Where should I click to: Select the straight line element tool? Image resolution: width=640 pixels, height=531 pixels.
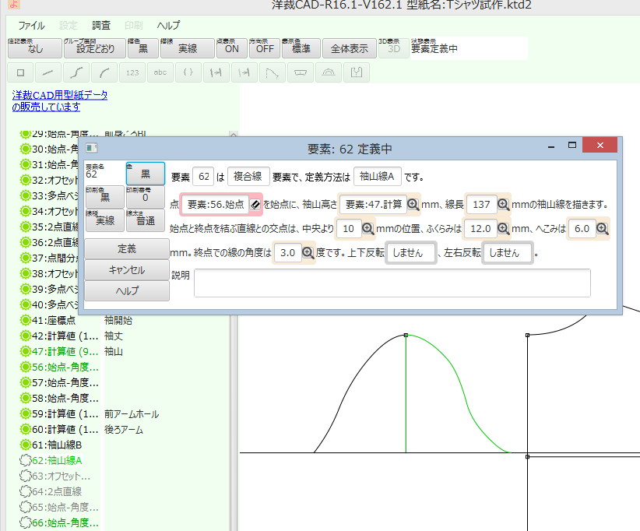coord(48,72)
